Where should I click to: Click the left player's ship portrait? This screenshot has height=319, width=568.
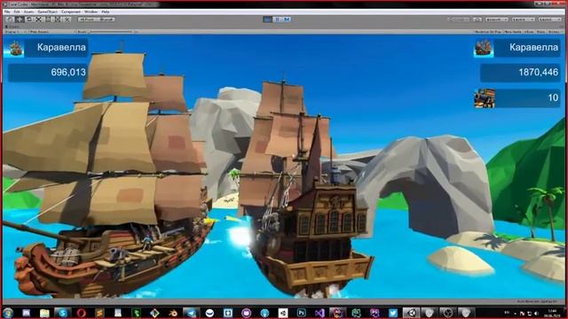coord(14,48)
